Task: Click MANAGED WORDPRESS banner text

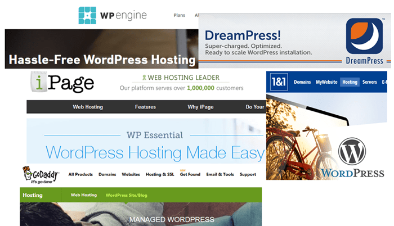Action: [x=172, y=219]
